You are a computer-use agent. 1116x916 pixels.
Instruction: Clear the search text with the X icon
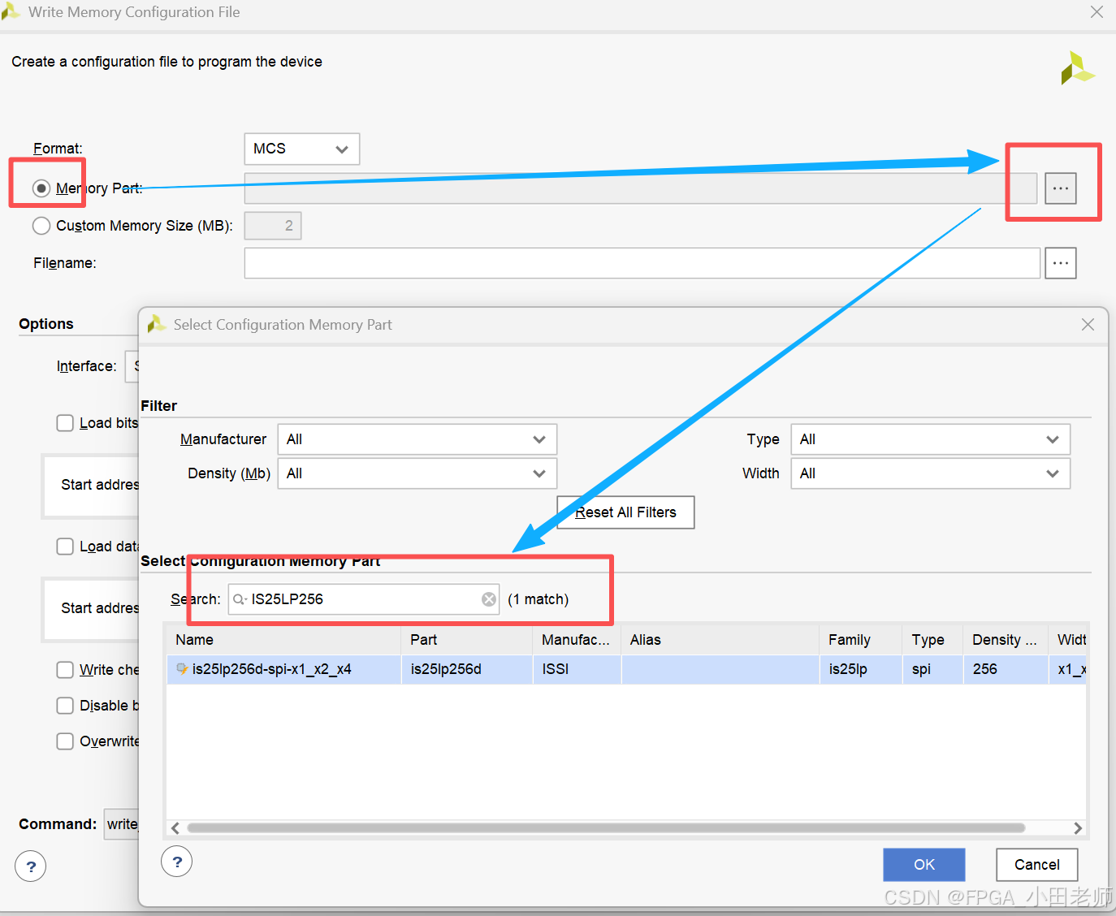click(x=489, y=599)
